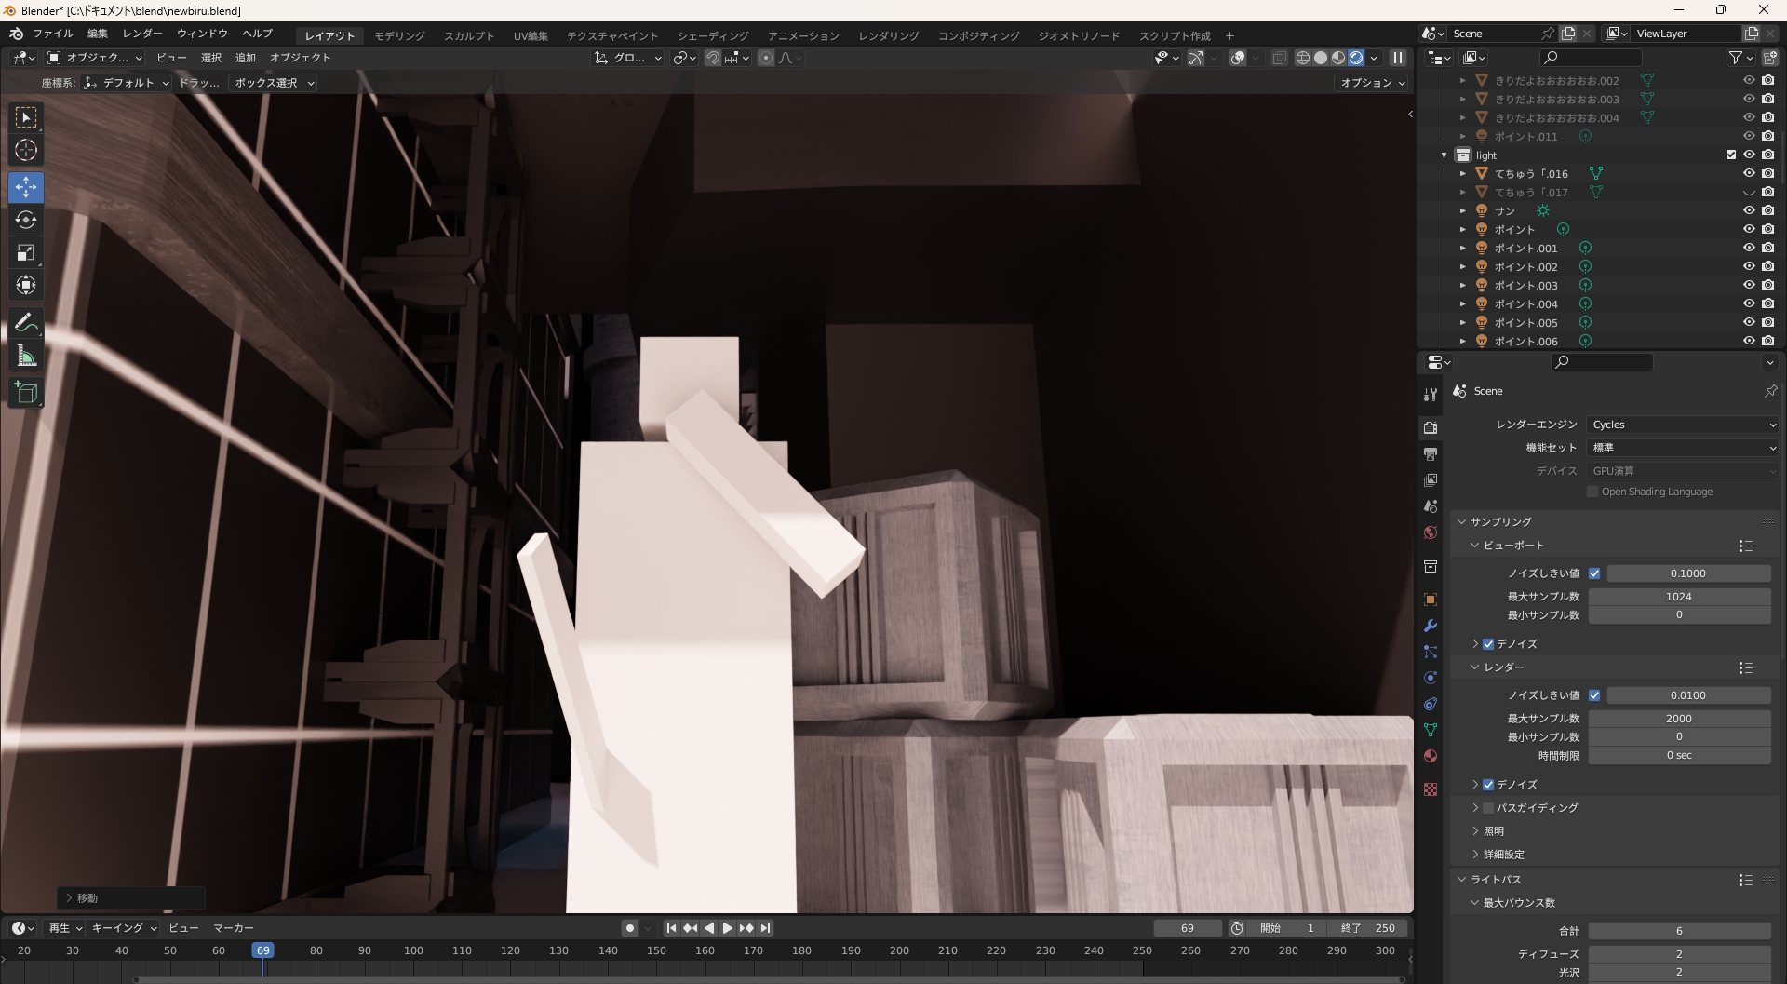1787x984 pixels.
Task: Enable the パスガイディング checkbox
Action: coord(1488,808)
